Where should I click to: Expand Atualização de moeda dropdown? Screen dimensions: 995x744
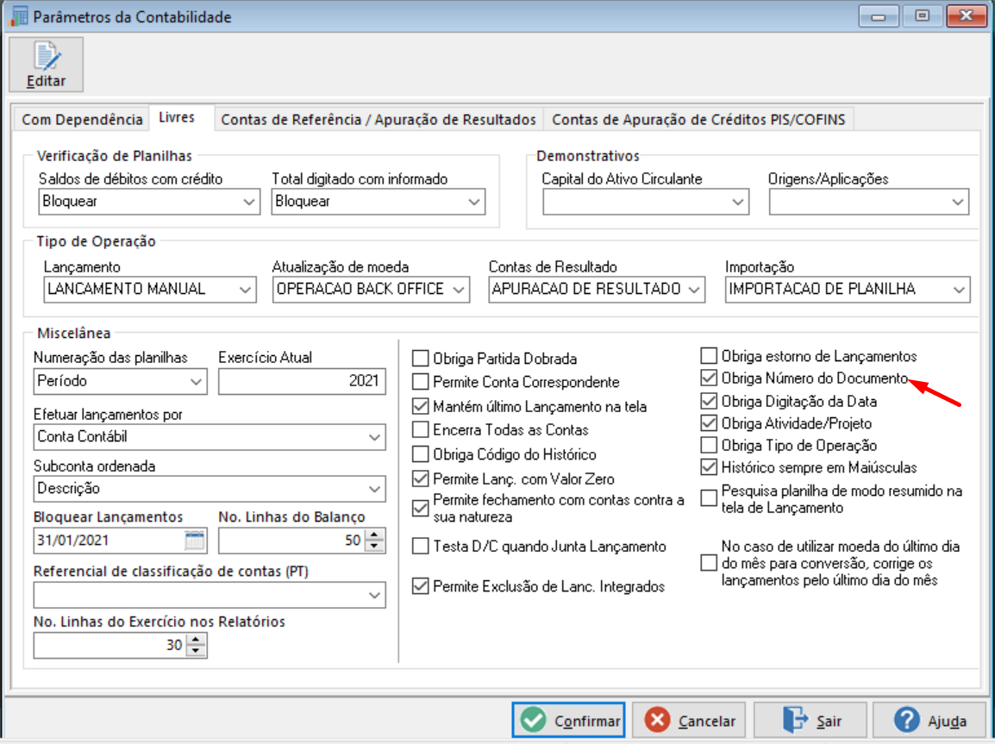458,290
